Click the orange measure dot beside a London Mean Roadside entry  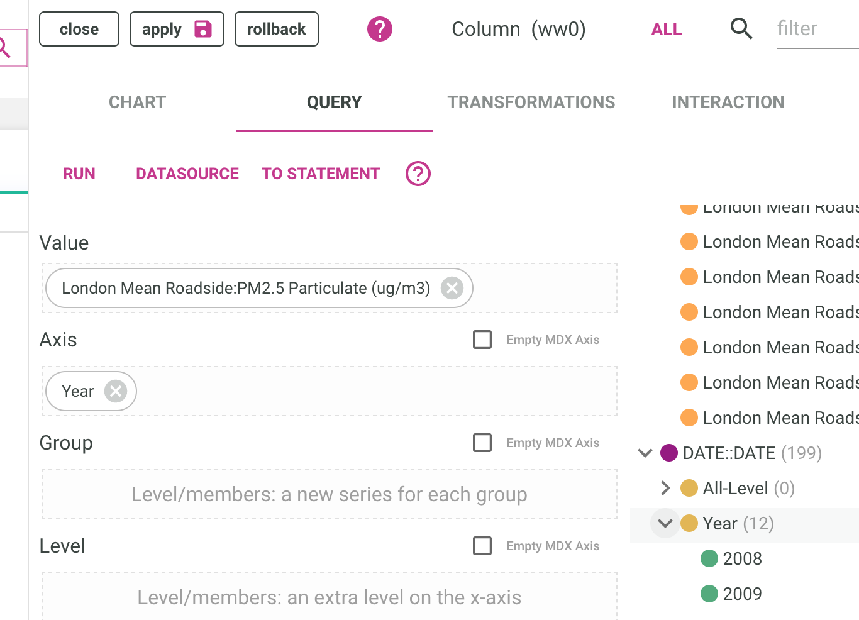click(x=690, y=277)
